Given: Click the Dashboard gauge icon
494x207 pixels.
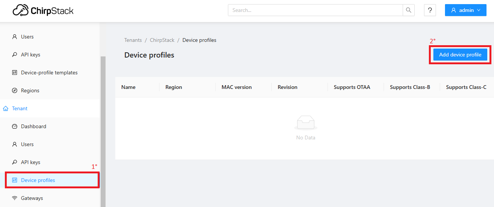Looking at the screenshot, I should pyautogui.click(x=15, y=126).
